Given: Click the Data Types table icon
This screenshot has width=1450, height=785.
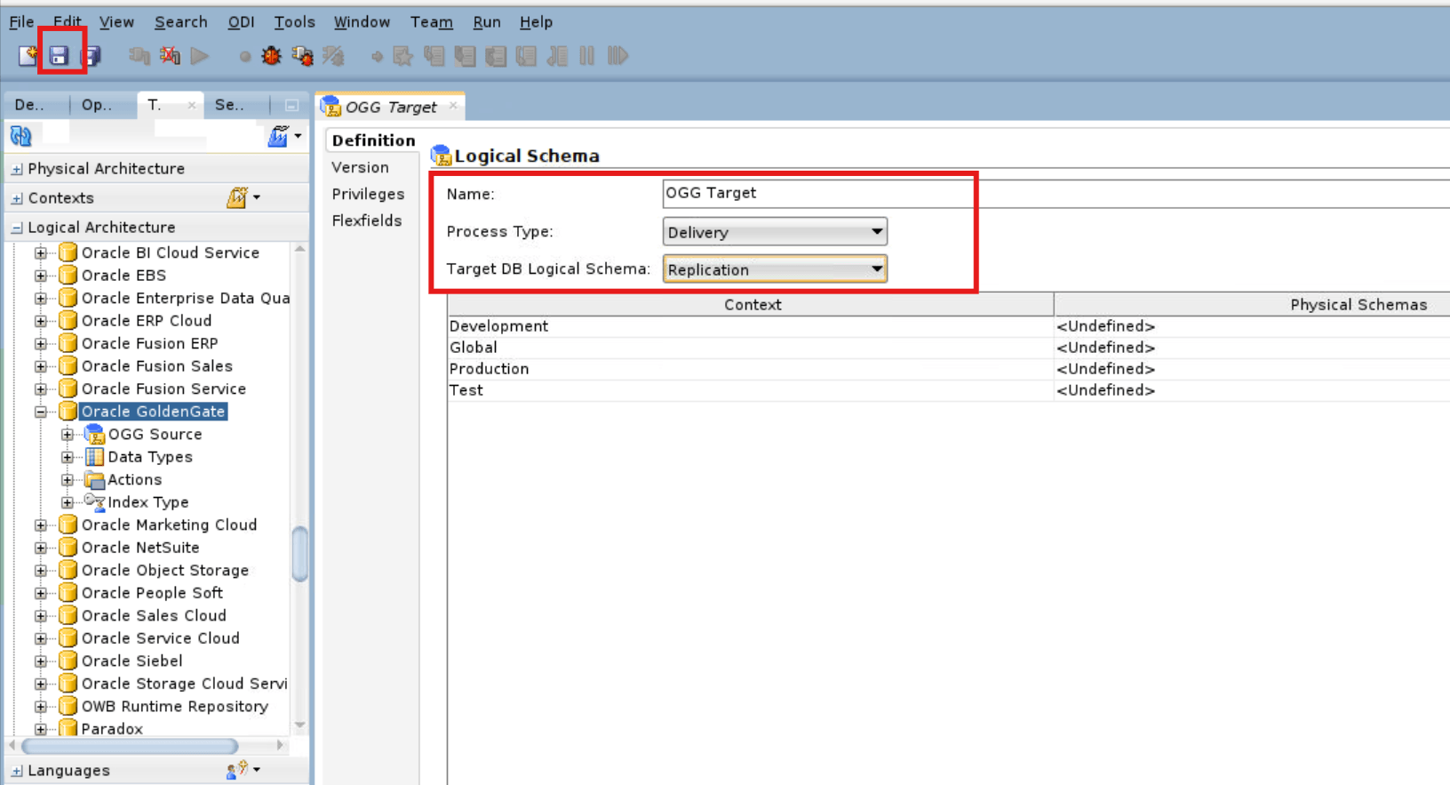Looking at the screenshot, I should [x=94, y=457].
